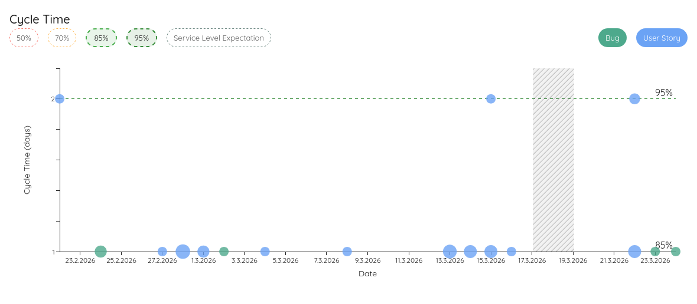
Task: Select the large blue bubble near 28.2.2026
Action: 183,252
